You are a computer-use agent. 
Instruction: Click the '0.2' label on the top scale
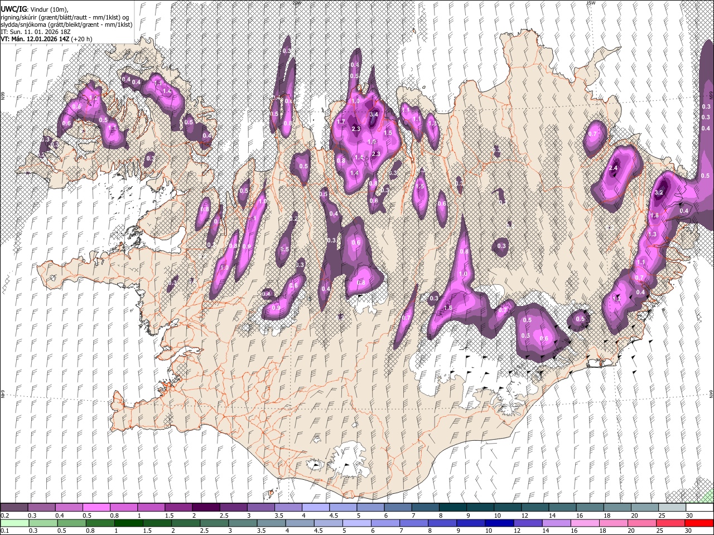pyautogui.click(x=4, y=515)
